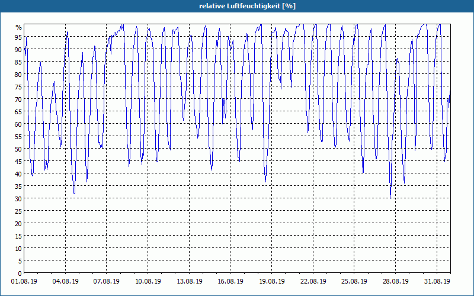Click the date label 10.08.19

point(148,282)
